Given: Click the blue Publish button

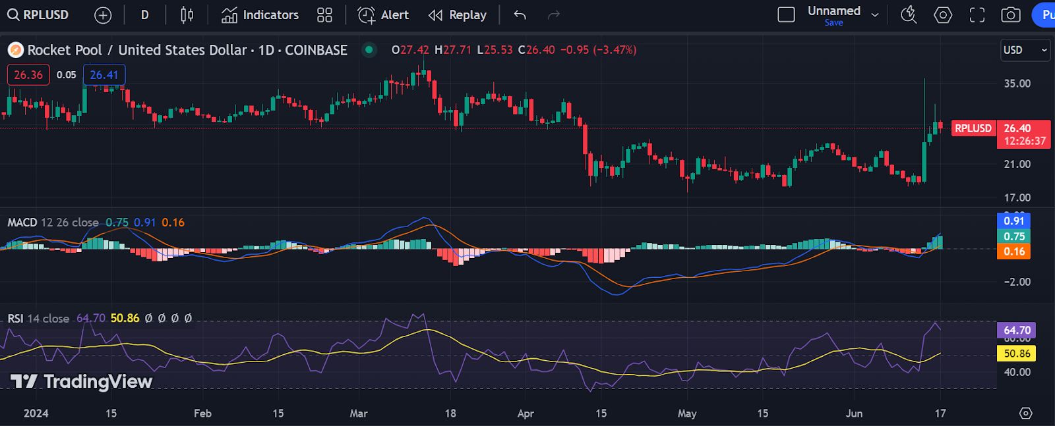Looking at the screenshot, I should point(1044,15).
